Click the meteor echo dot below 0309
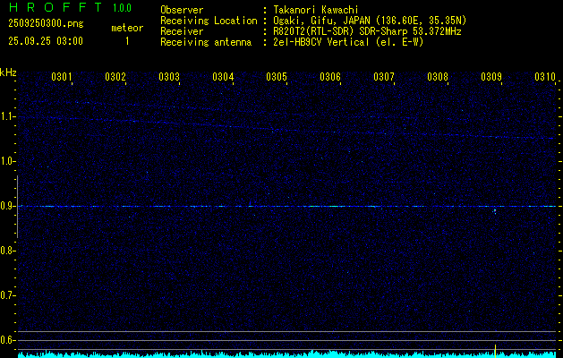563x358 pixels. tap(494, 211)
